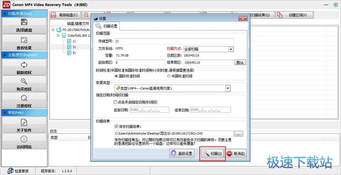
Task: Click the 默认 button
Action: pyautogui.click(x=240, y=62)
